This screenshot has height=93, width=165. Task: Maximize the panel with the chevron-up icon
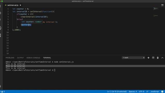pyautogui.click(x=162, y=58)
